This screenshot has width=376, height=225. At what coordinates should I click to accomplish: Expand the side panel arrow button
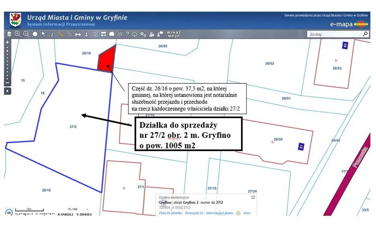point(7,91)
